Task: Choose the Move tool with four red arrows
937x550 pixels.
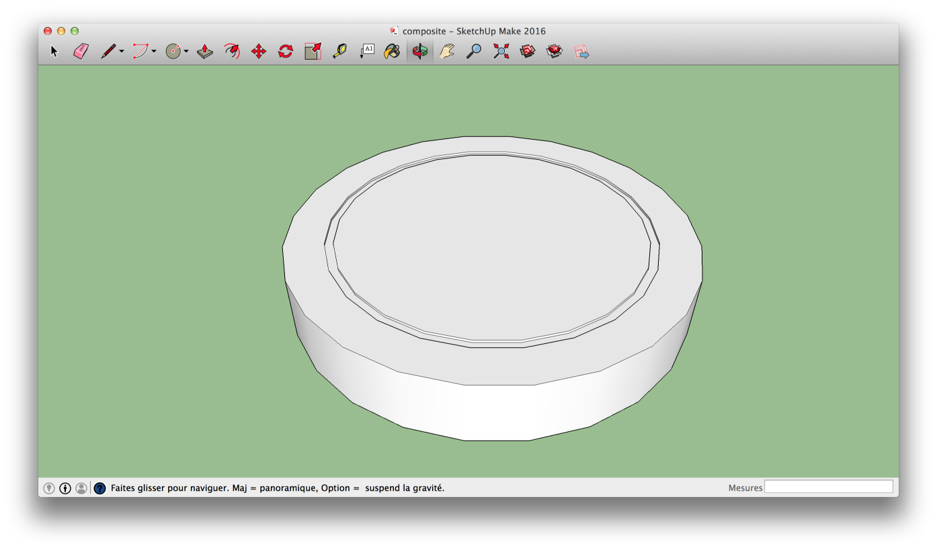Action: tap(259, 51)
